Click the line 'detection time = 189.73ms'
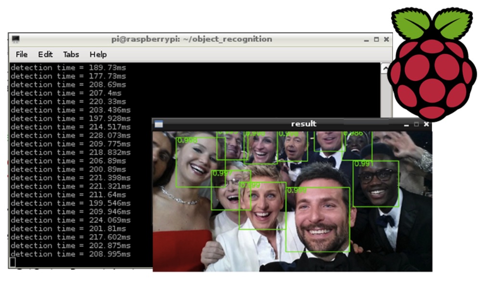This screenshot has width=482, height=284. (68, 68)
